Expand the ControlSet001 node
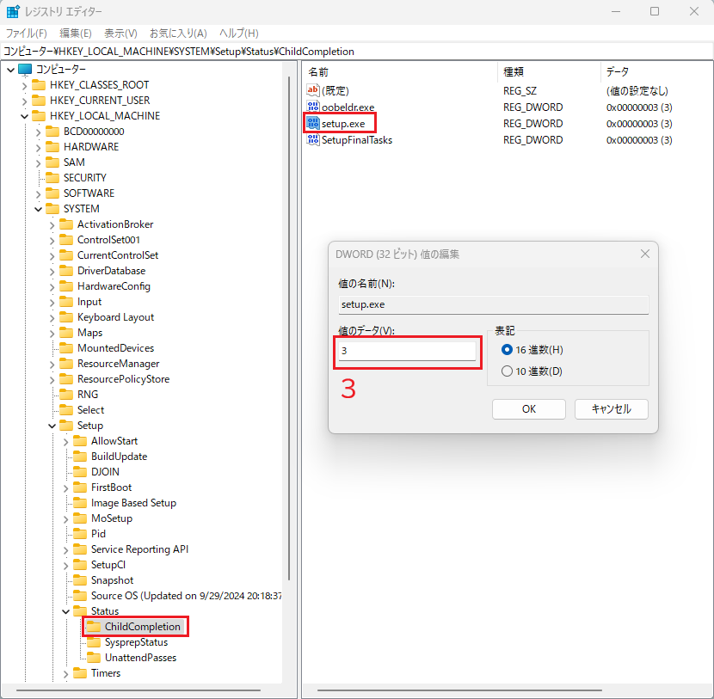Viewport: 714px width, 699px height. (x=52, y=240)
